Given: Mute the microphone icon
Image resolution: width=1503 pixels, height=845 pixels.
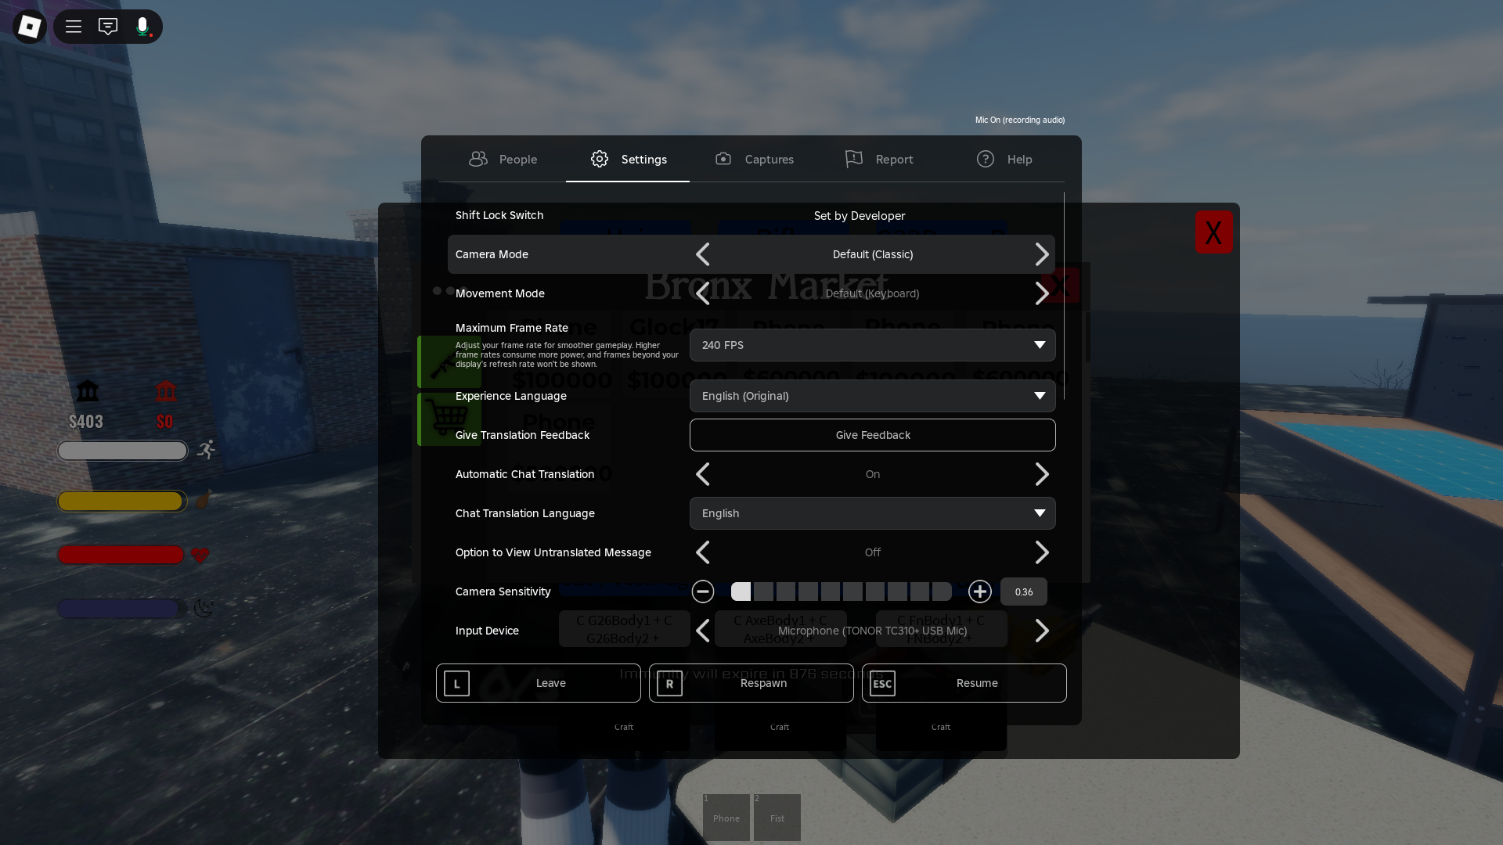Looking at the screenshot, I should tap(142, 27).
